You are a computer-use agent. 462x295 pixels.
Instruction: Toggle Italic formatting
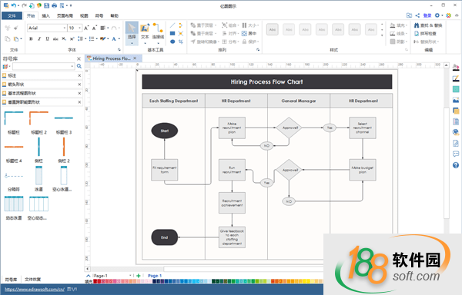pos(39,38)
